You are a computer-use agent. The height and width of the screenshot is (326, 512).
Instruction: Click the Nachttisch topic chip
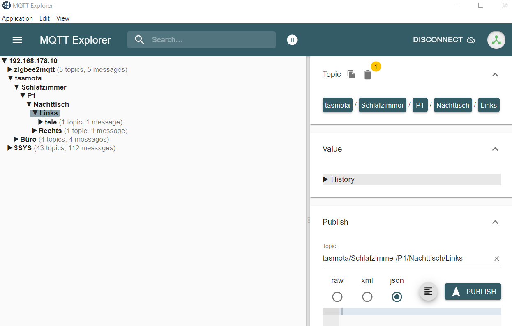coord(453,105)
